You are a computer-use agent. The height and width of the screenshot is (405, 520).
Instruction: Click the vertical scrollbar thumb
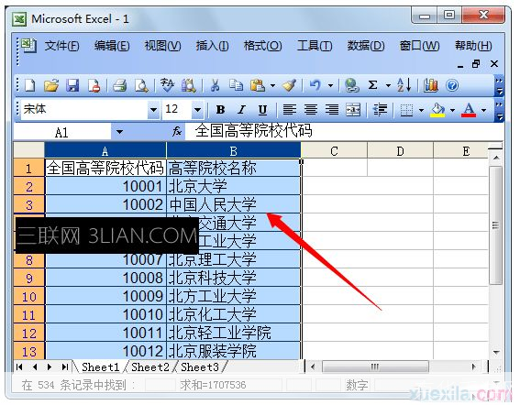(x=495, y=225)
